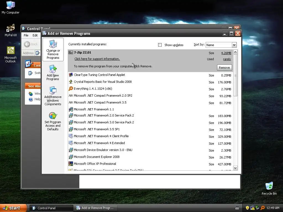Click the program list scrollbar thumb
283x212 pixels.
coord(235,75)
